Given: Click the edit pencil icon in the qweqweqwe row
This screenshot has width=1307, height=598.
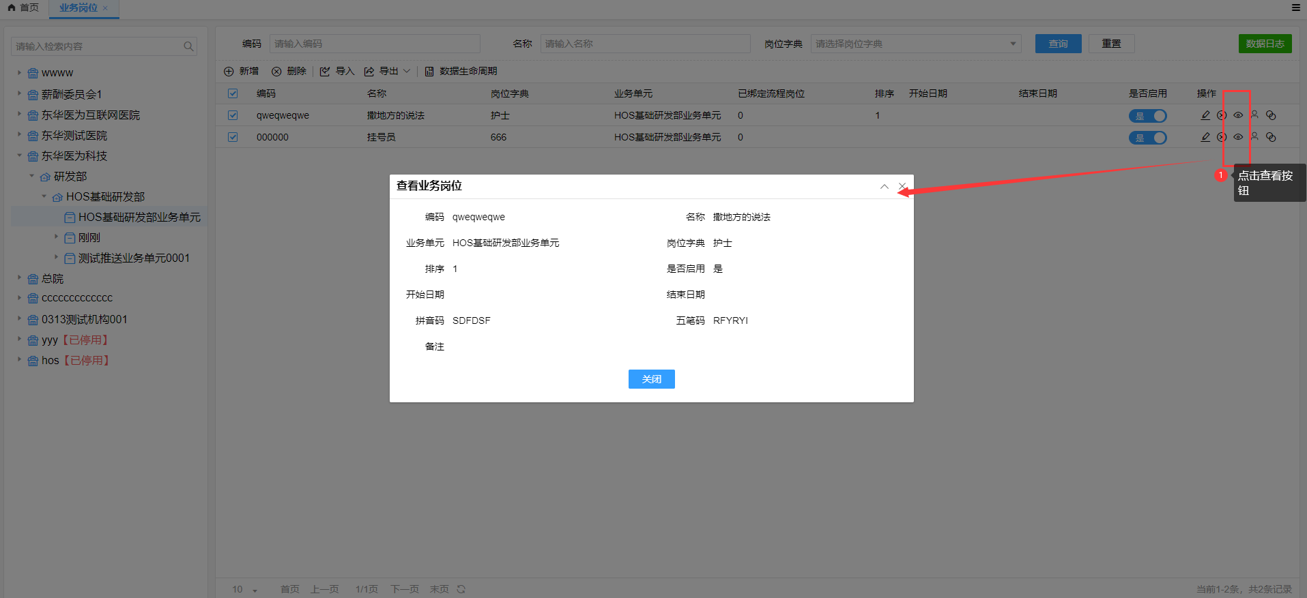Looking at the screenshot, I should tap(1205, 116).
